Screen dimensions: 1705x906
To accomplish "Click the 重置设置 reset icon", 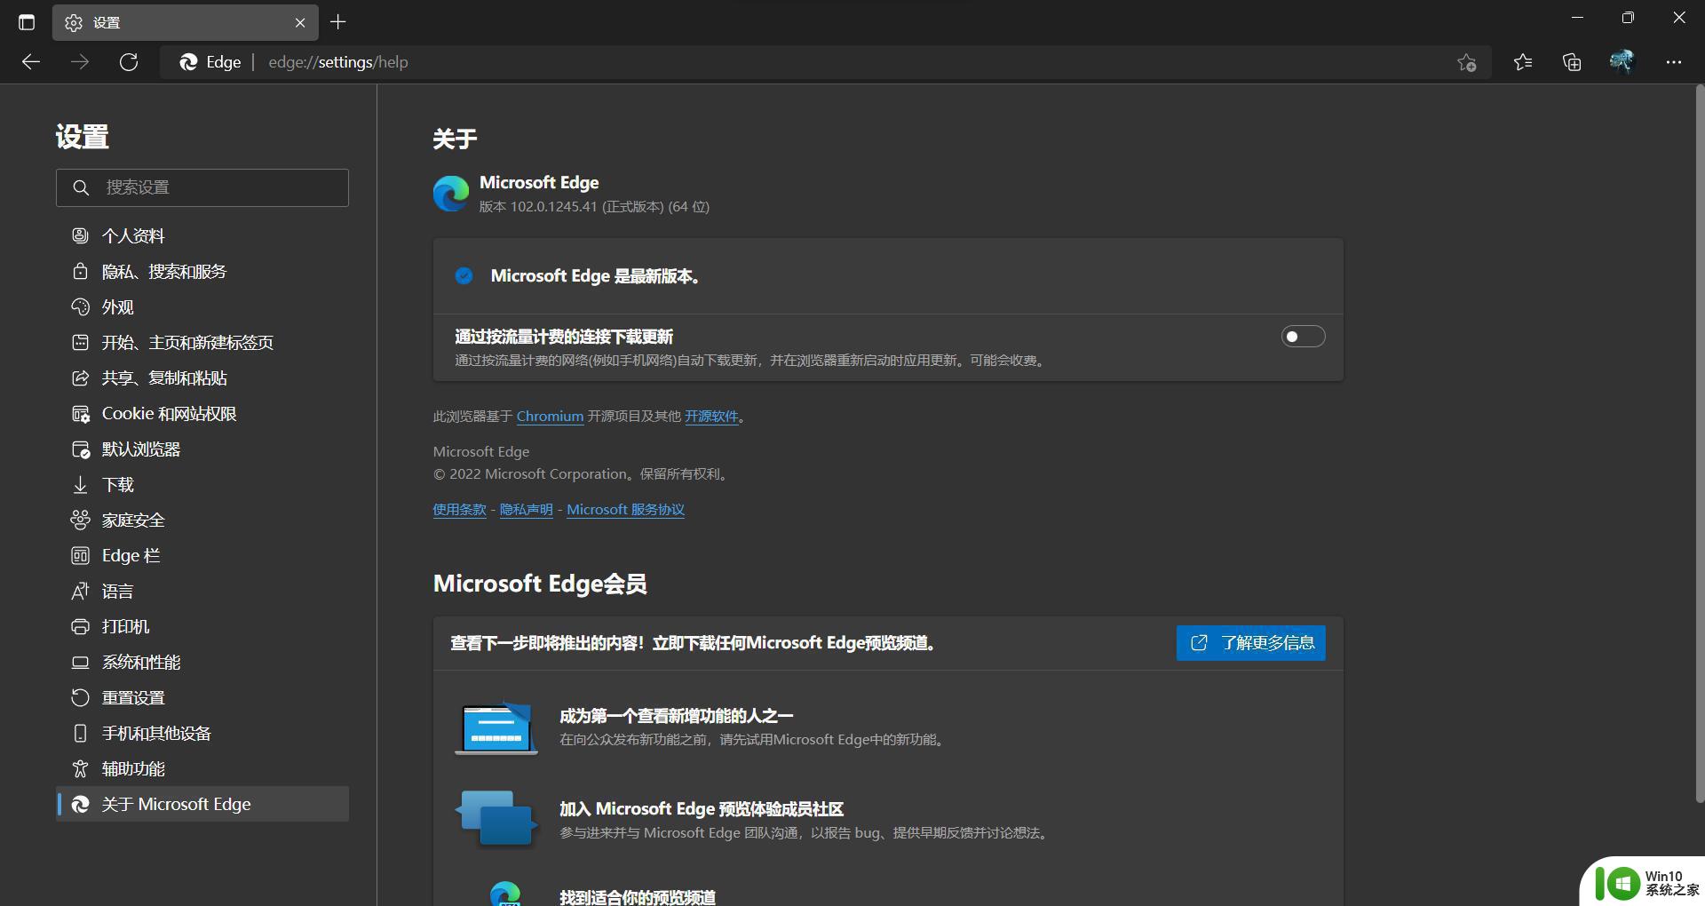I will coord(81,697).
